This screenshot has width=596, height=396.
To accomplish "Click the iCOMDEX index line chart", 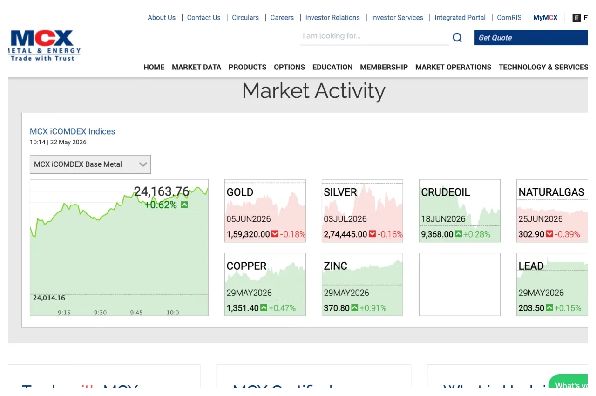I will 119,248.
